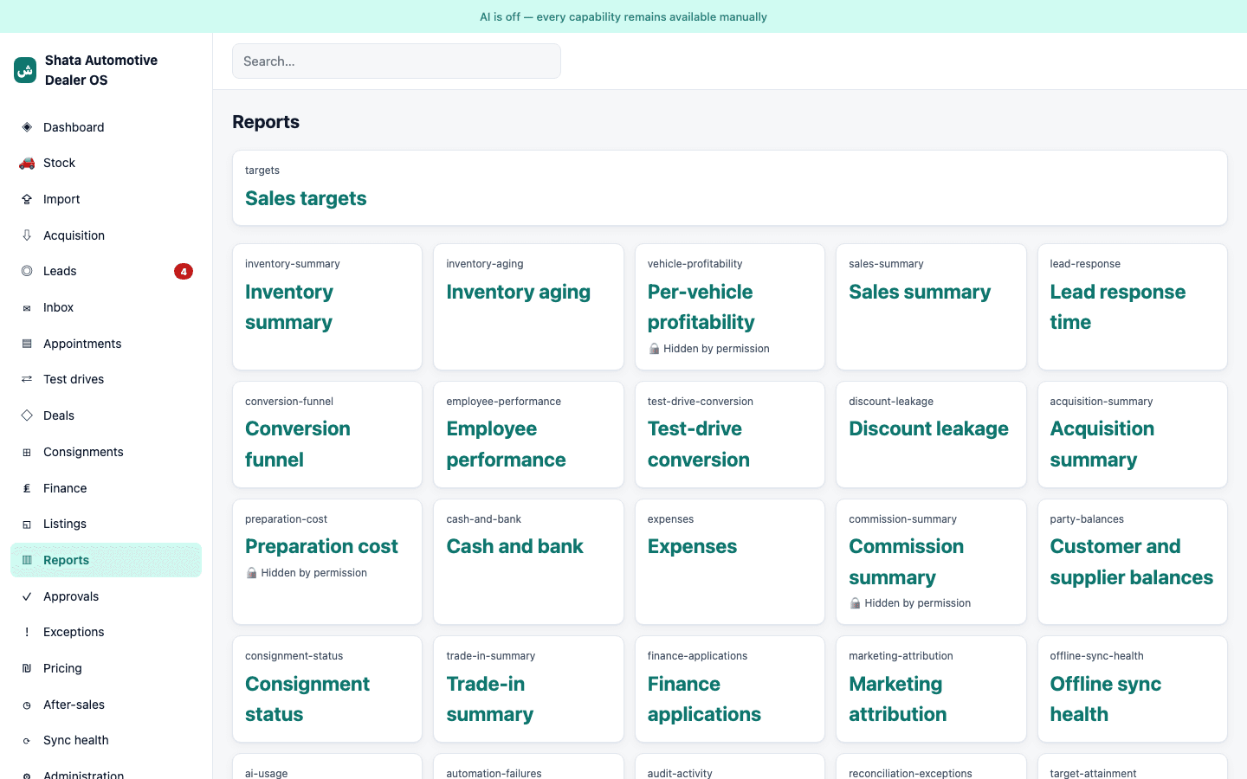
Task: Click the Test drives arrows icon
Action: click(27, 379)
